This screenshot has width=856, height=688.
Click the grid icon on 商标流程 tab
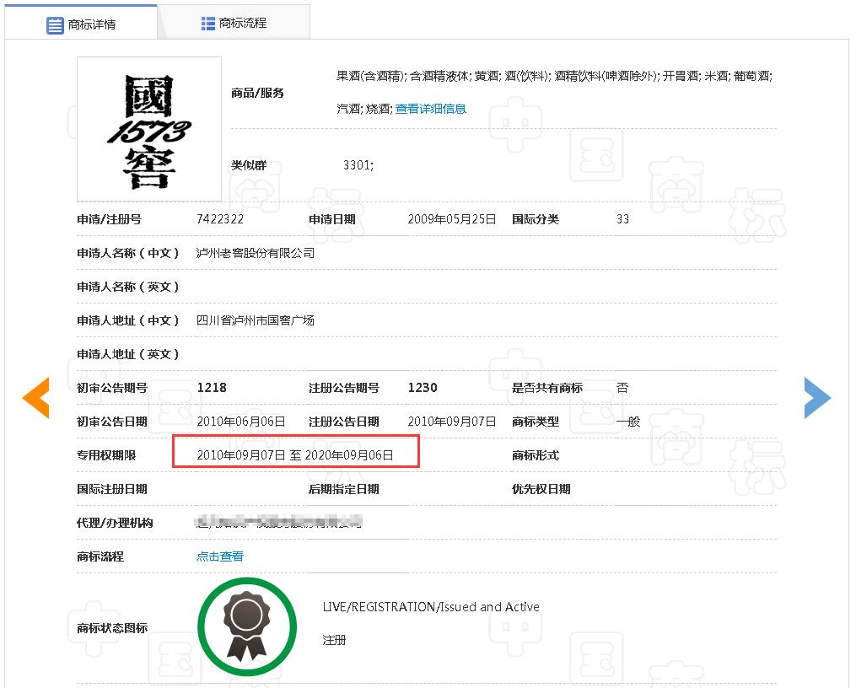208,24
